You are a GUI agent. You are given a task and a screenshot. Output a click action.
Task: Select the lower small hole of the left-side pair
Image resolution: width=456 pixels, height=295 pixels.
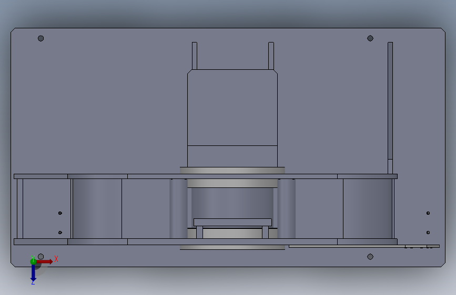point(60,233)
